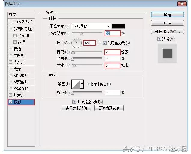Toggle the 渐变叠加 checkbox
Screen dimensions: 191x154
[x=11, y=82]
